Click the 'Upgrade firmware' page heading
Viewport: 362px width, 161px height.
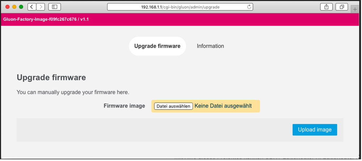point(51,77)
